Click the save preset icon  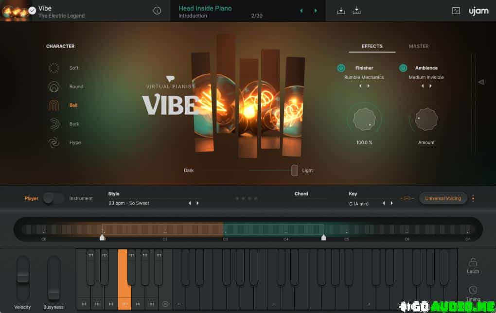pyautogui.click(x=341, y=11)
